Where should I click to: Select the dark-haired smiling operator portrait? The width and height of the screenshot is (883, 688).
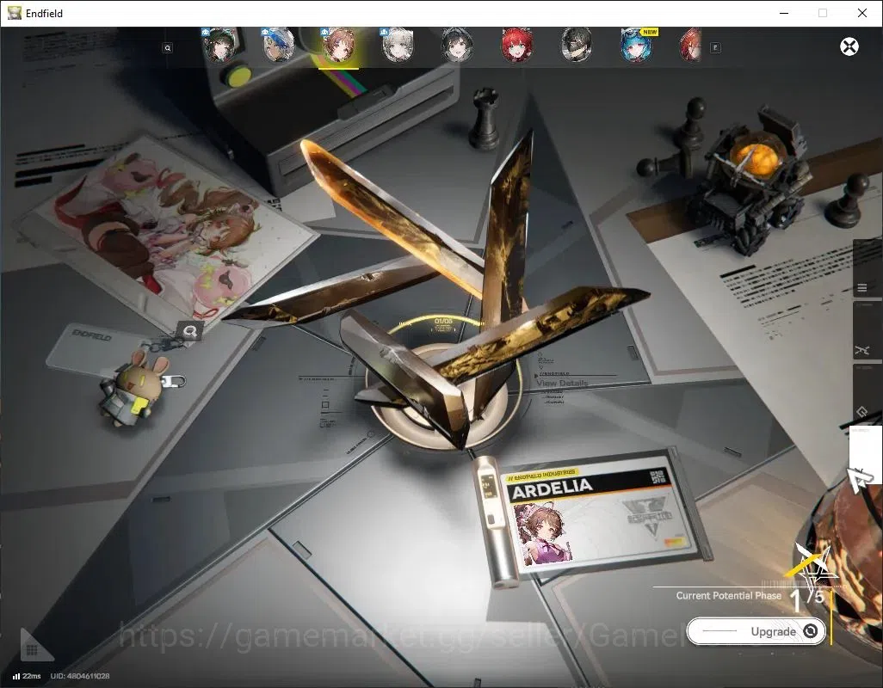tap(457, 46)
